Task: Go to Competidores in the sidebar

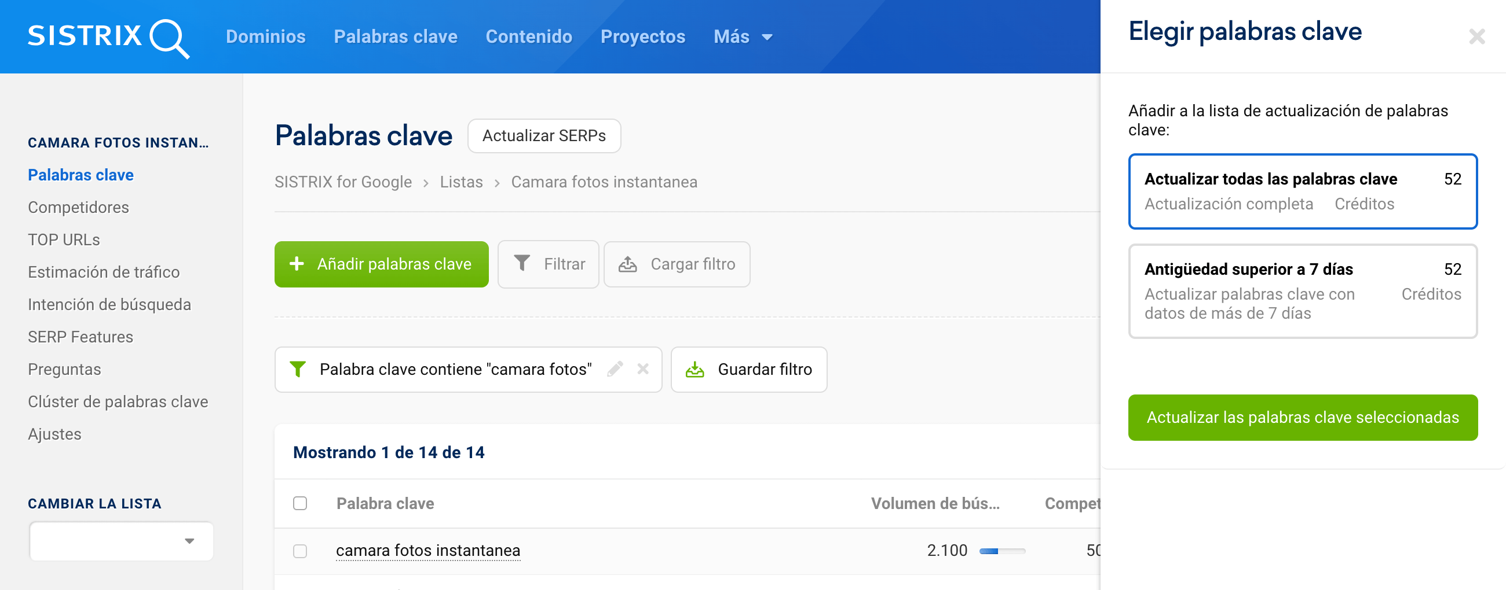Action: coord(78,207)
